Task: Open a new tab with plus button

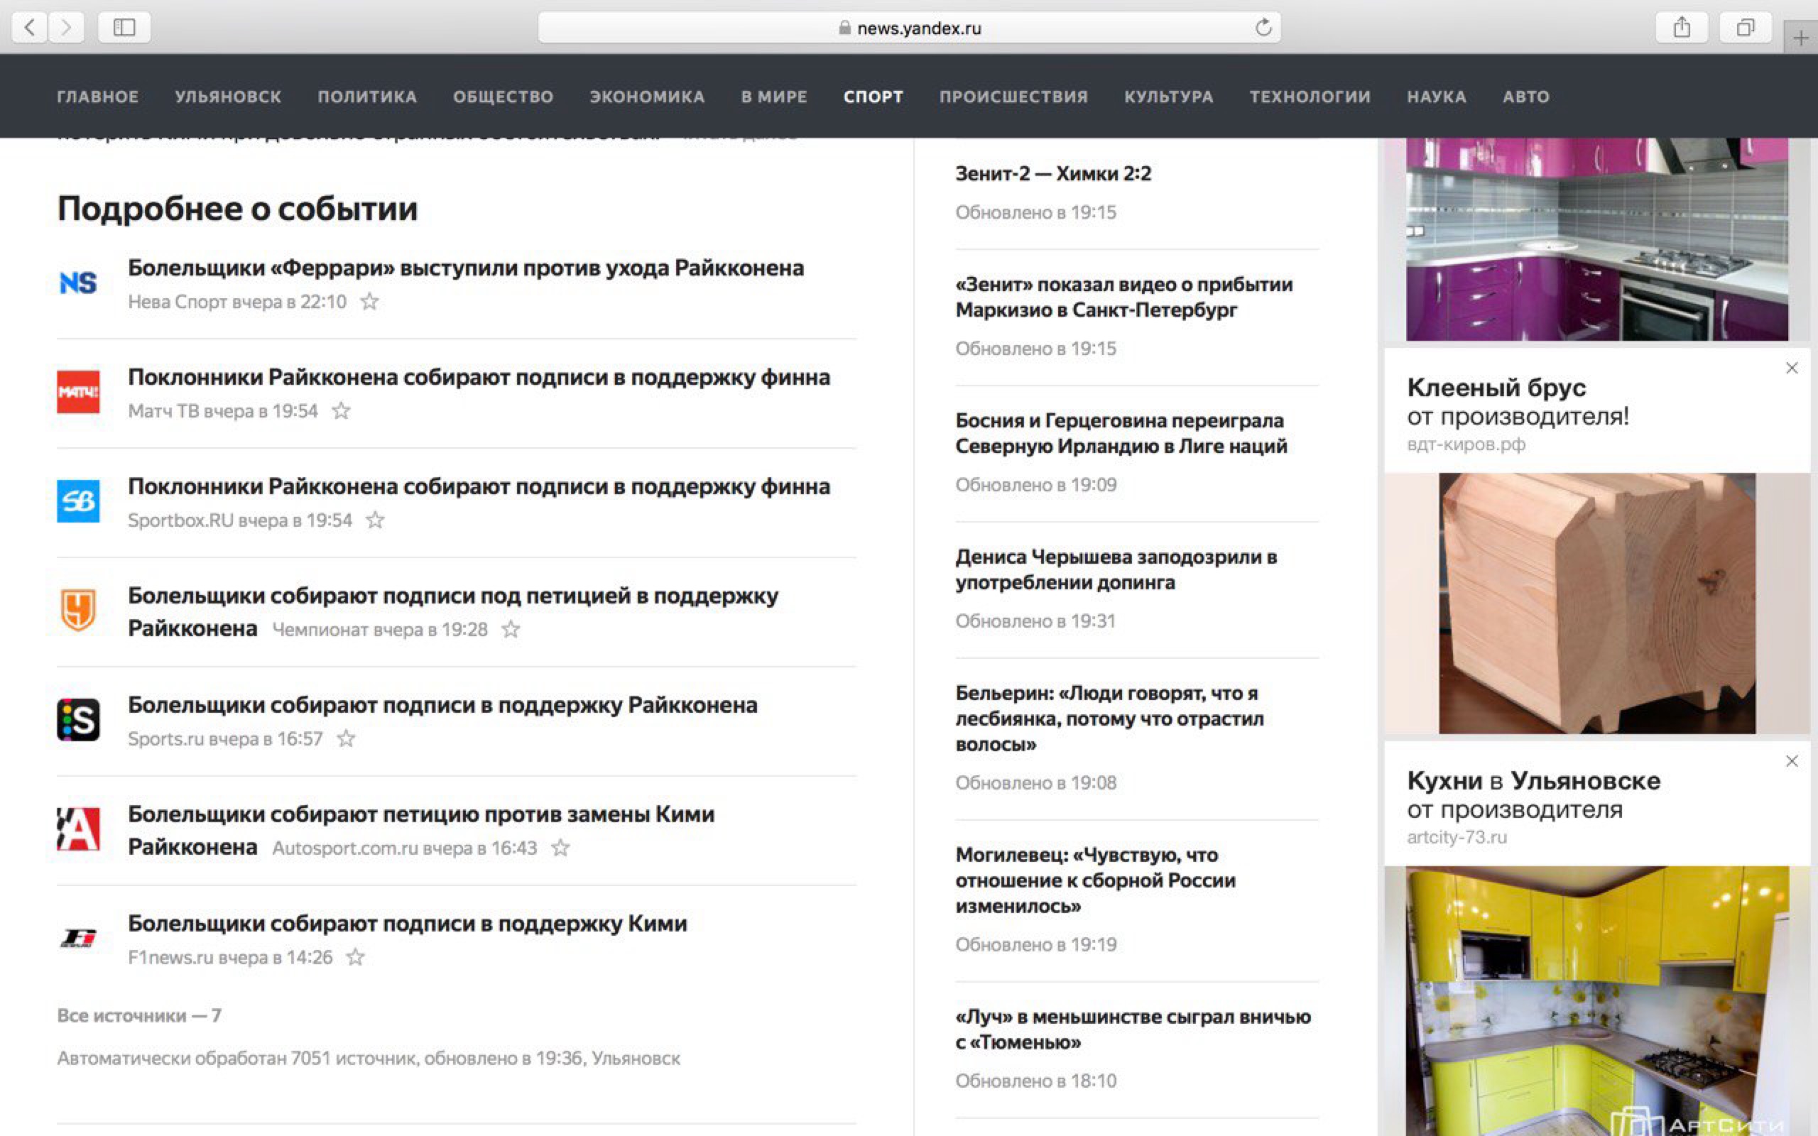Action: coord(1800,38)
